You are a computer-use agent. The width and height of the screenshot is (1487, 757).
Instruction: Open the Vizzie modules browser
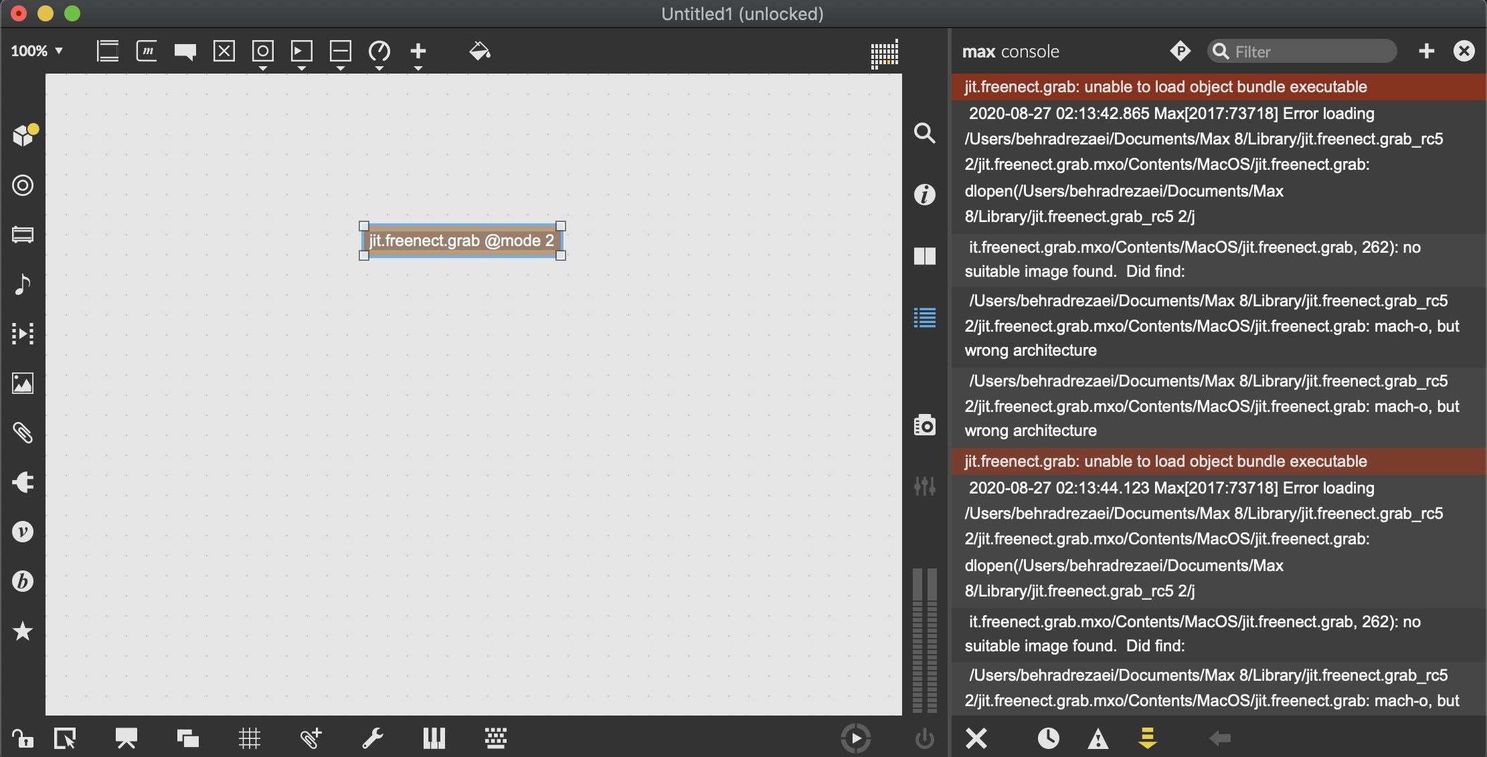pos(23,532)
